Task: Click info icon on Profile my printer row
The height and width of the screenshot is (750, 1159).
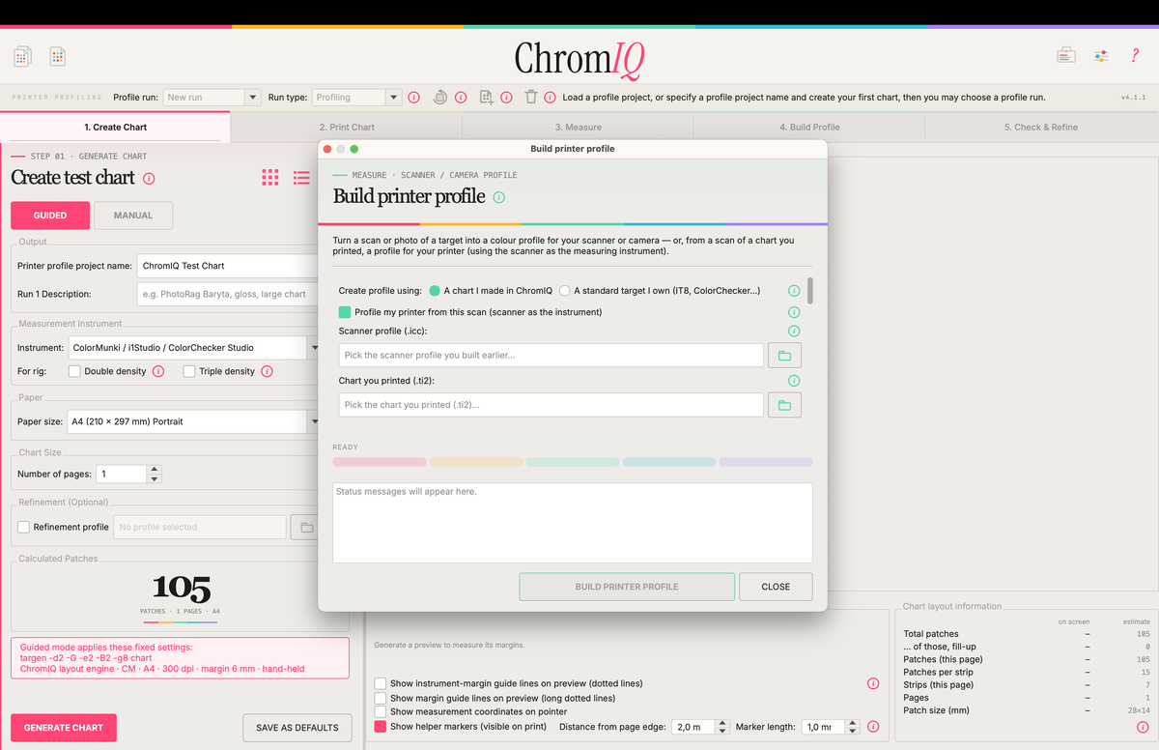Action: (x=794, y=312)
